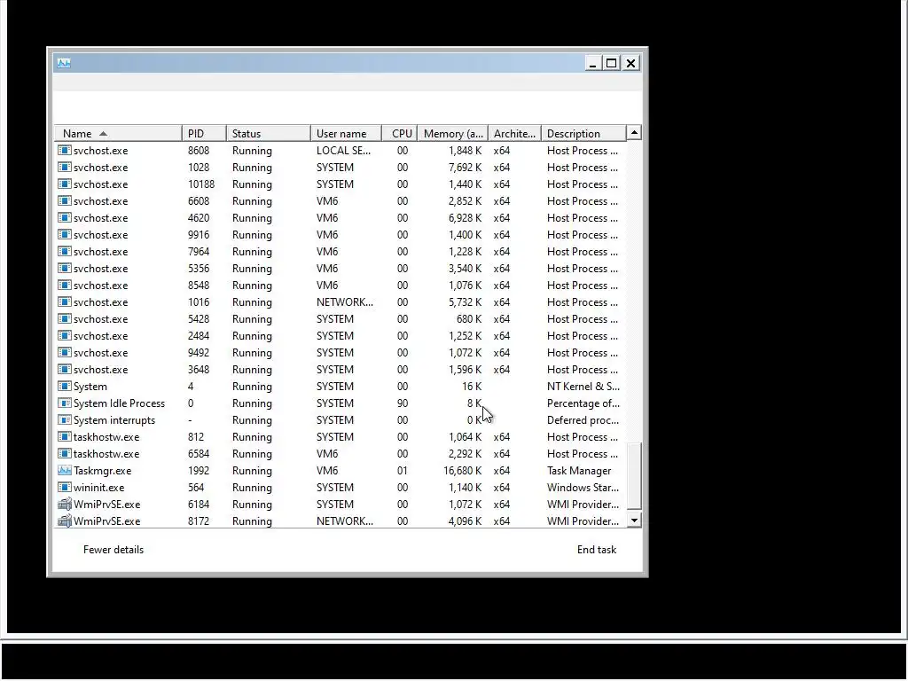This screenshot has width=908, height=681.
Task: Click memory value 7,692 K
Action: [x=465, y=168]
